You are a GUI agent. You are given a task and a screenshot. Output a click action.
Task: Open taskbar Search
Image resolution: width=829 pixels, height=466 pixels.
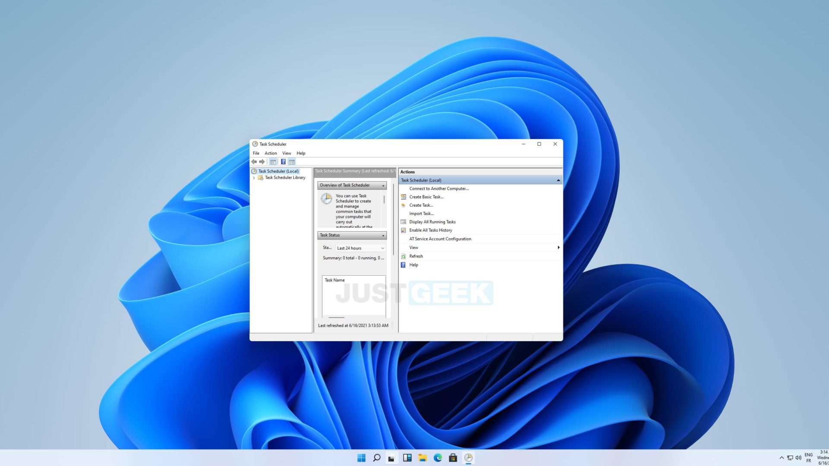pos(377,458)
